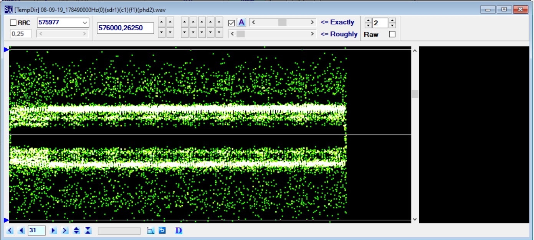This screenshot has width=534, height=240.
Task: Click the field showing value 2
Action: point(380,23)
